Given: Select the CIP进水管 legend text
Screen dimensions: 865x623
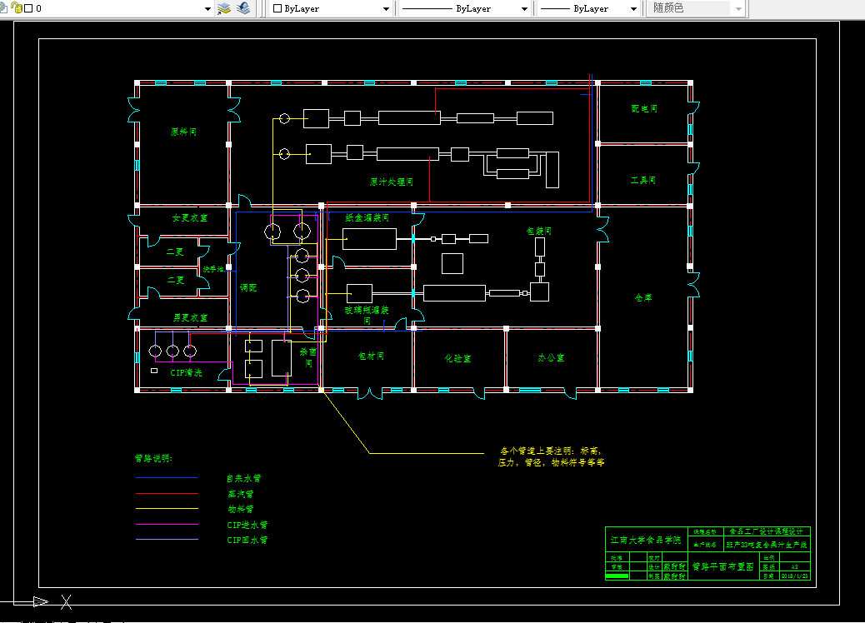Looking at the screenshot, I should [247, 525].
